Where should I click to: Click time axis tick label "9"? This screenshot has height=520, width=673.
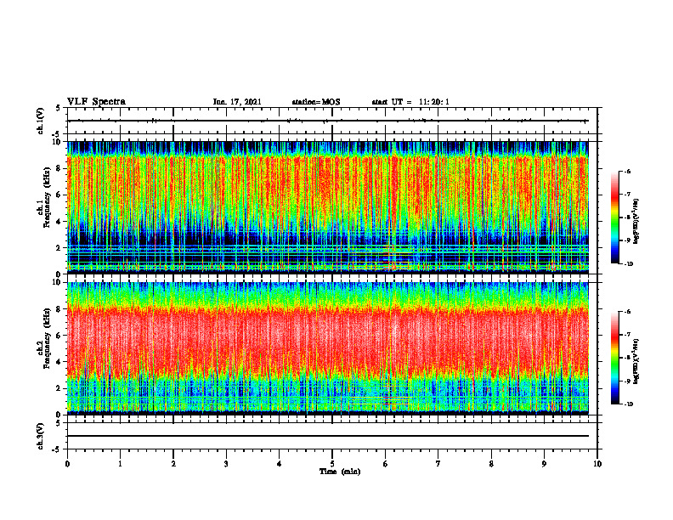544,464
